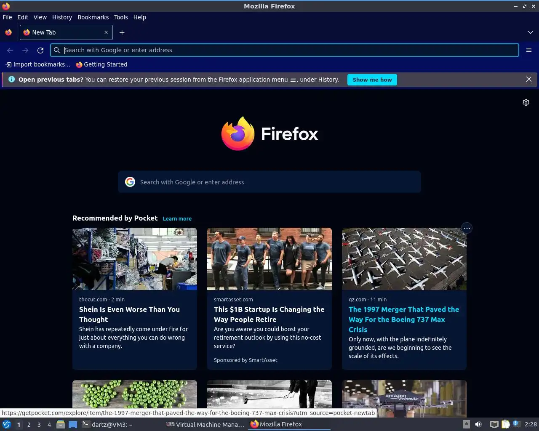Open the clipboard manager tray icon
The width and height of the screenshot is (539, 431).
pos(505,424)
